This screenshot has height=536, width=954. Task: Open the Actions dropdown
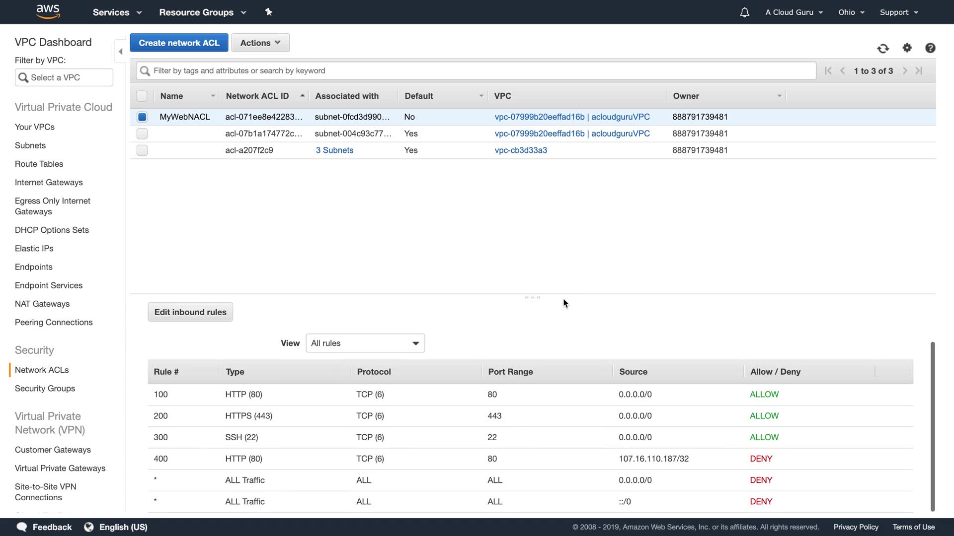click(260, 43)
